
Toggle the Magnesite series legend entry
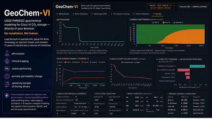tap(76, 62)
